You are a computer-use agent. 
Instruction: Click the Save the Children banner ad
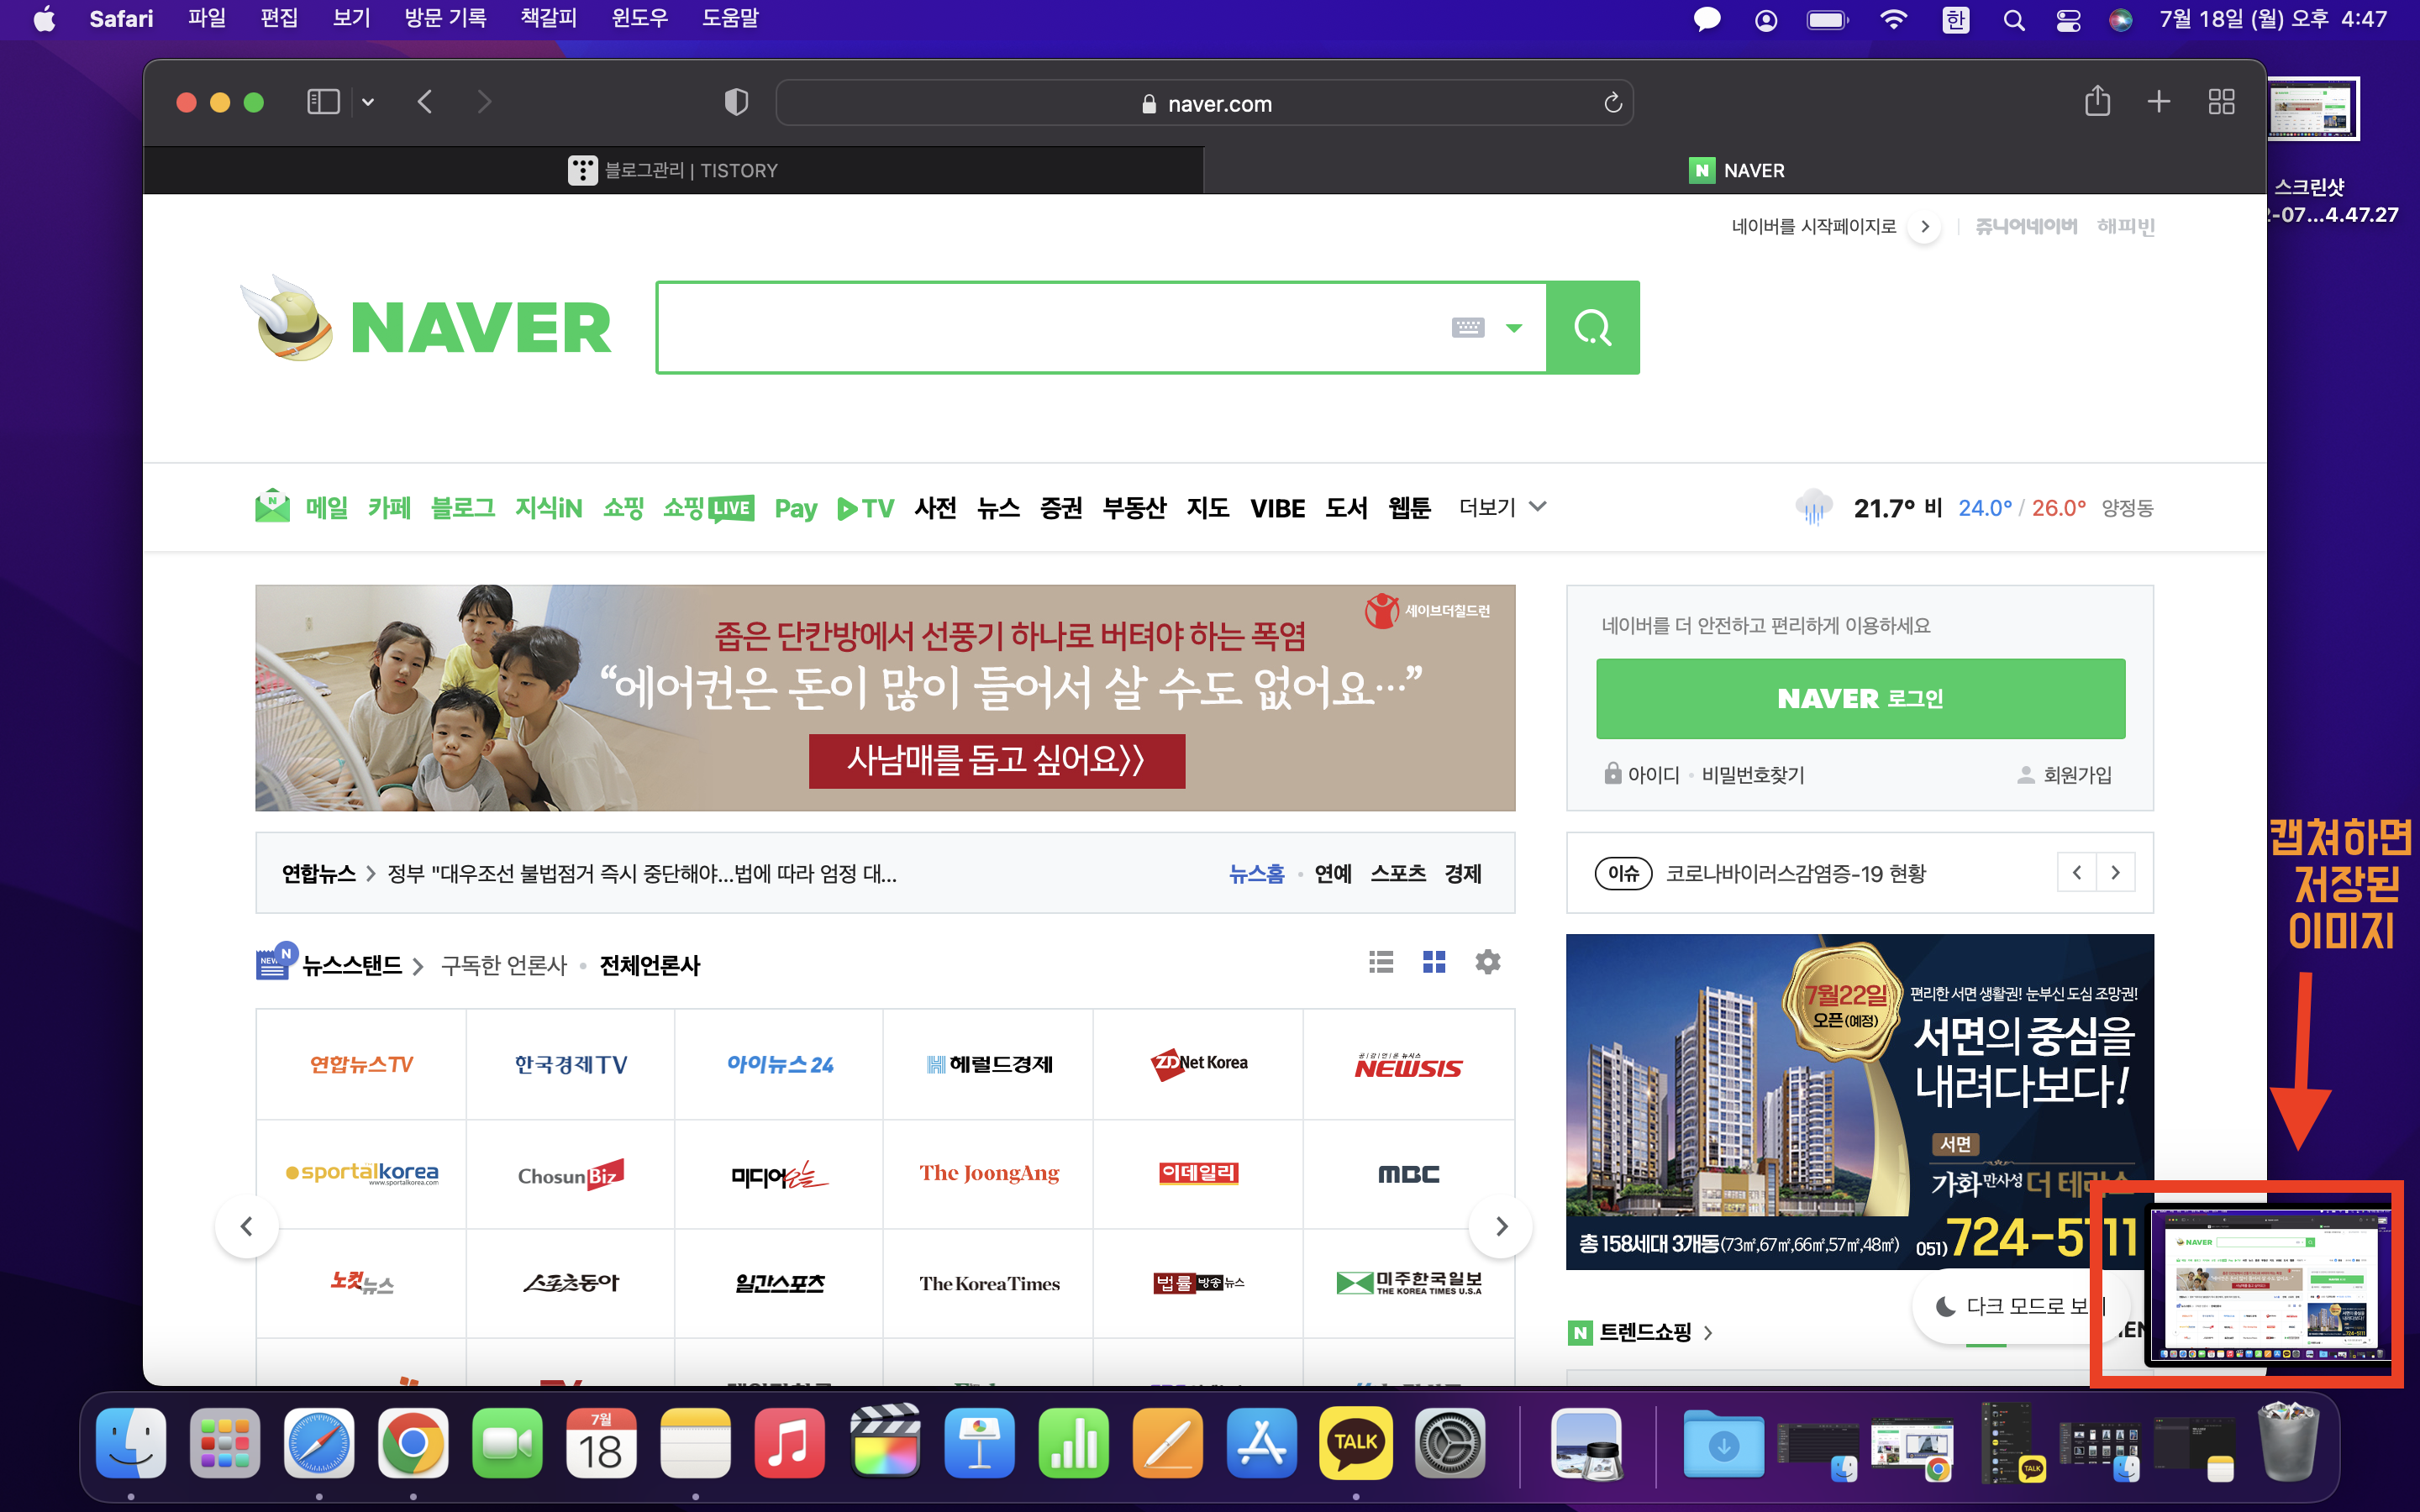(x=885, y=698)
